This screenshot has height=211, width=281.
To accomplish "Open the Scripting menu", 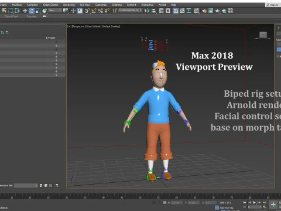I will [116, 5].
